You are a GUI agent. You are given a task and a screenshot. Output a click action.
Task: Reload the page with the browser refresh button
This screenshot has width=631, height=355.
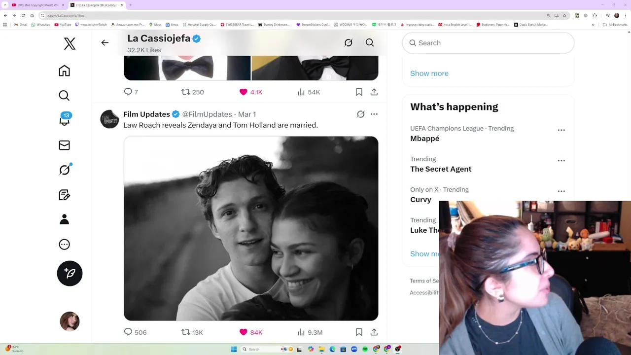[23, 15]
